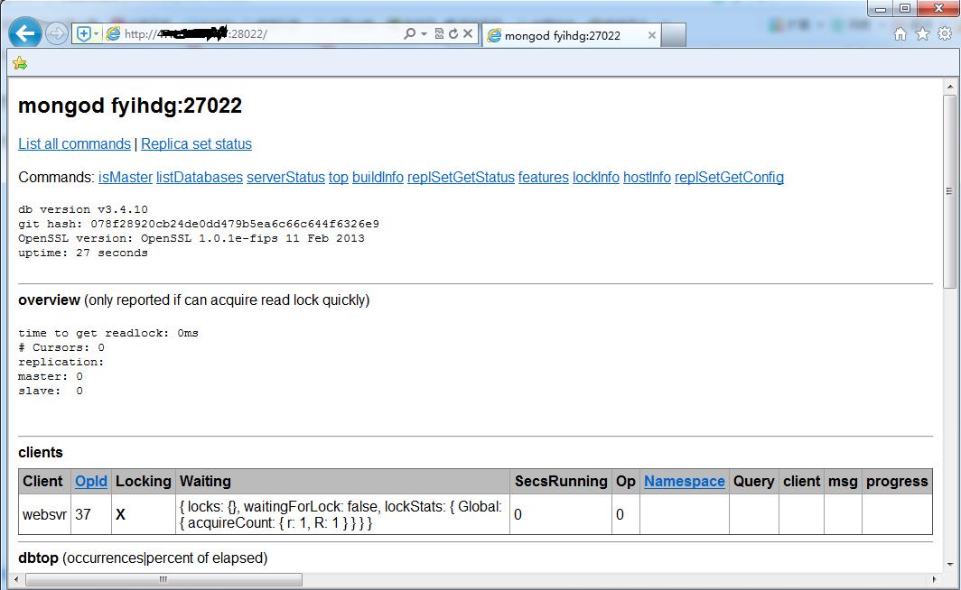Viewport: 961px width, 590px height.
Task: Click the mongod fyihdg:27022 page heading
Action: [x=130, y=106]
